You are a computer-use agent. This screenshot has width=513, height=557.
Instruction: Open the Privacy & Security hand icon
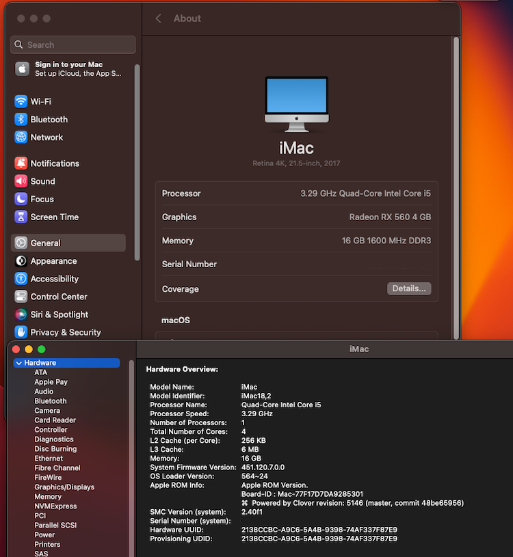coord(21,332)
